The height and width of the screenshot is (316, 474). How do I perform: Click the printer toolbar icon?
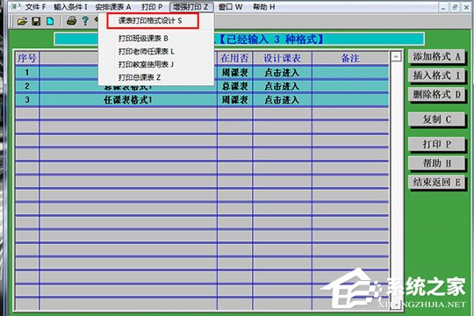coord(71,21)
